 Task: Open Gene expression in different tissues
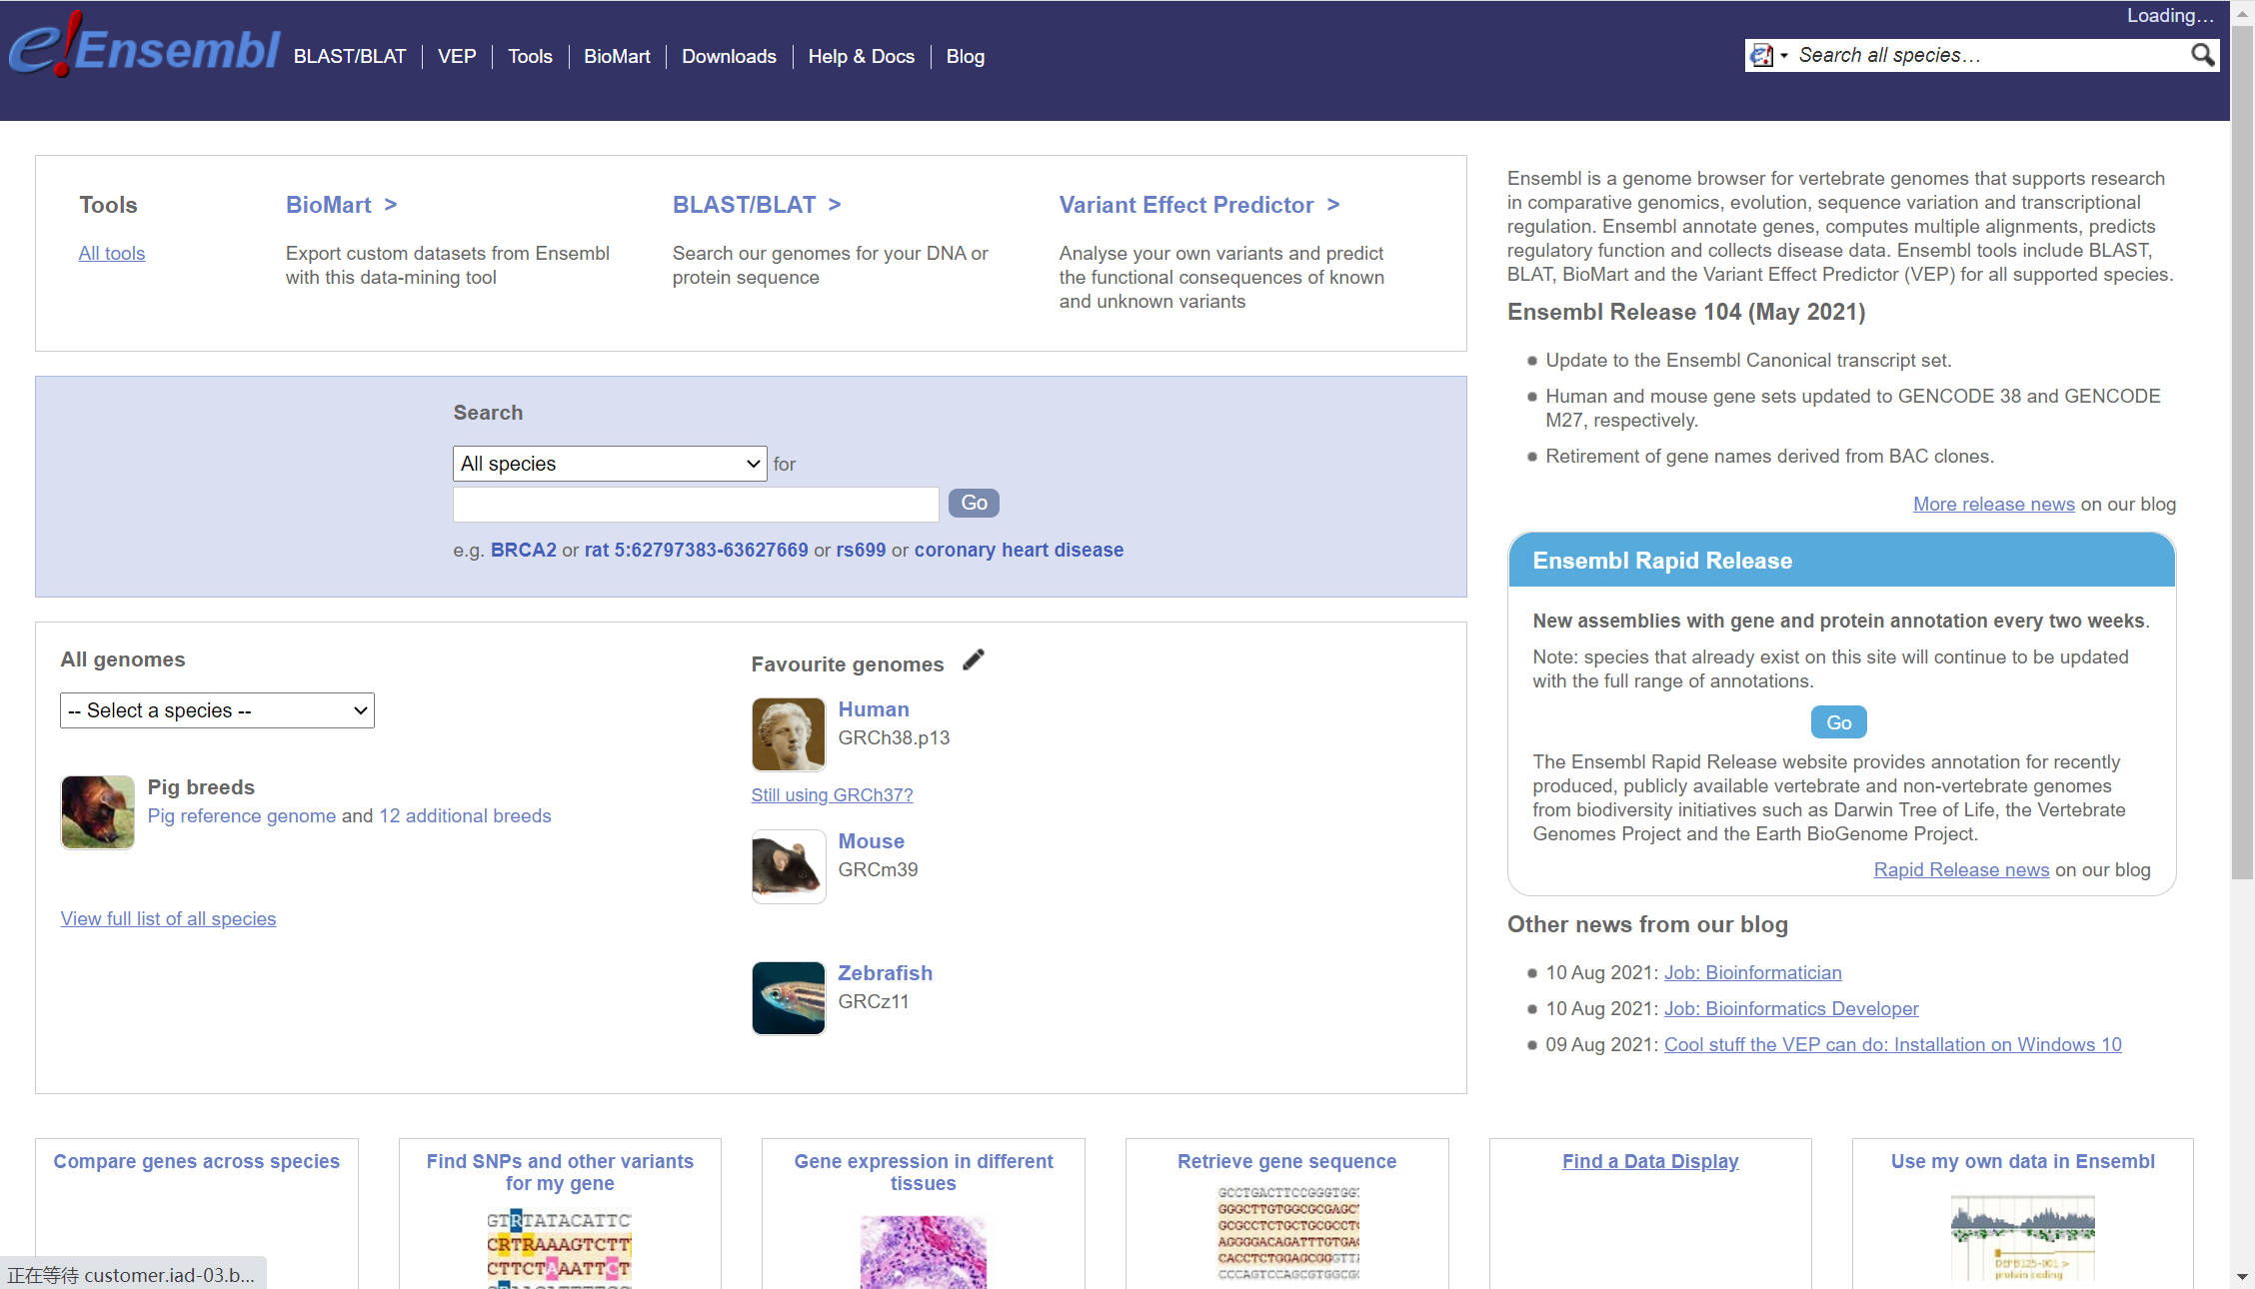924,1173
